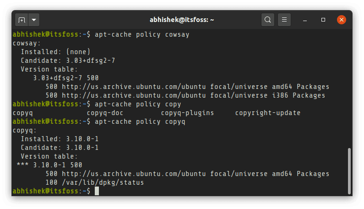Close the terminal window
This screenshot has height=209, width=364.
pyautogui.click(x=341, y=20)
